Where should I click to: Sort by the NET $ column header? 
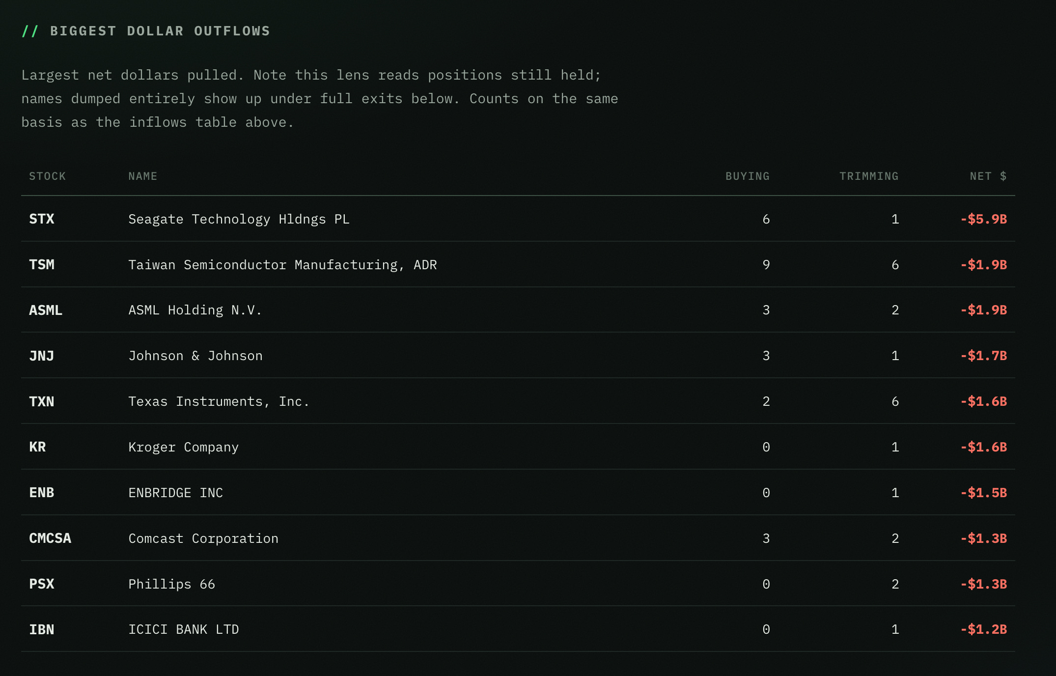[988, 176]
